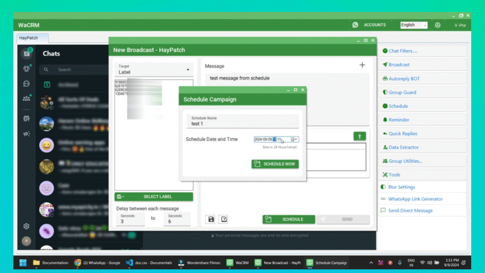The image size is (485, 273).
Task: Click the plus icon beside Message
Action: pyautogui.click(x=362, y=65)
